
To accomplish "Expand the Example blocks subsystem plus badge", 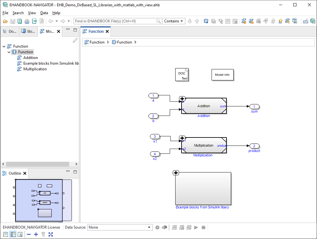I will 176,173.
